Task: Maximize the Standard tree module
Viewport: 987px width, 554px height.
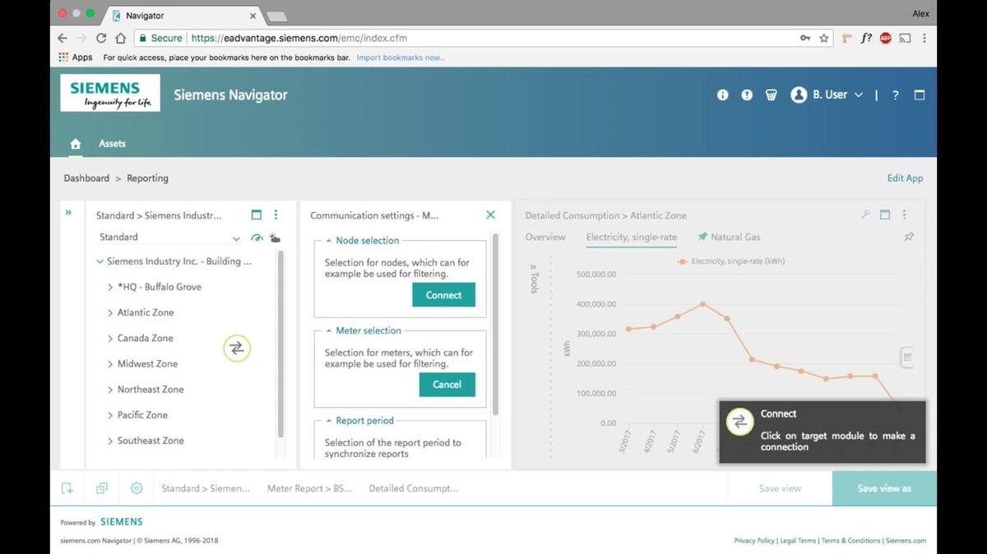Action: click(x=257, y=215)
